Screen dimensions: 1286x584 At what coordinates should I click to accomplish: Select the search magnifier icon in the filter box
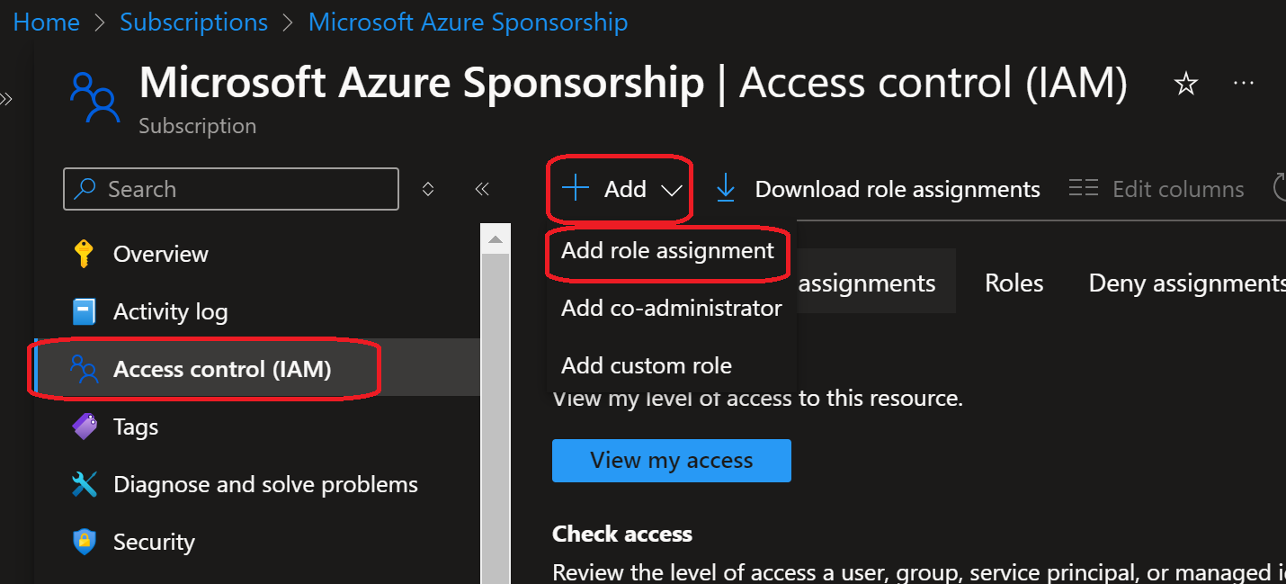tap(84, 188)
